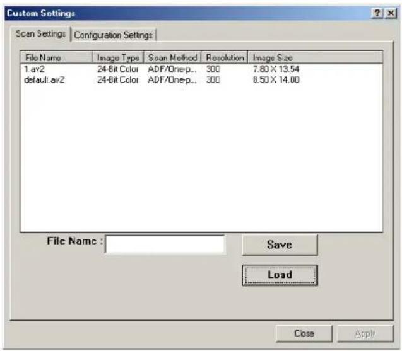Sort by the Image Type column header
Image resolution: width=402 pixels, height=351 pixels.
click(118, 57)
